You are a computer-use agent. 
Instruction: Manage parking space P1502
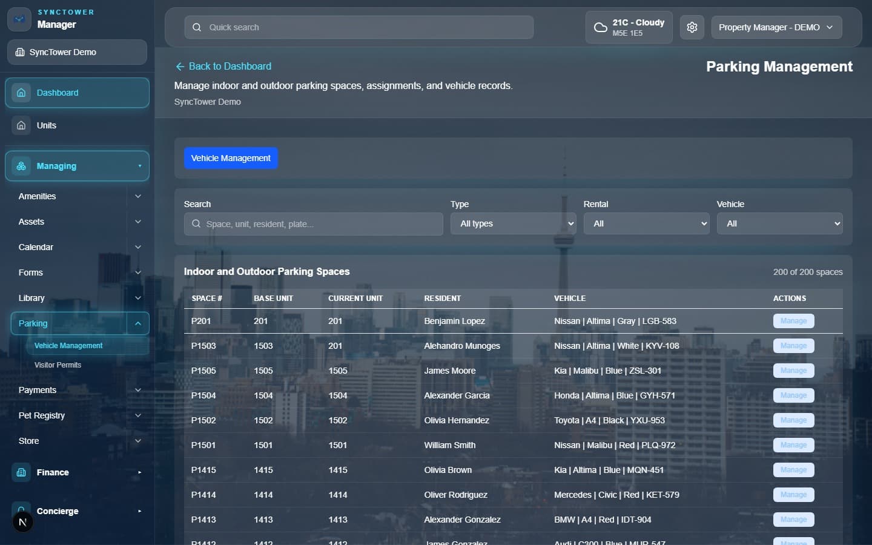[793, 420]
